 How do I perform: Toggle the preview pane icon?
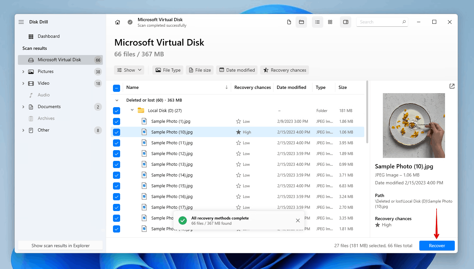[346, 22]
